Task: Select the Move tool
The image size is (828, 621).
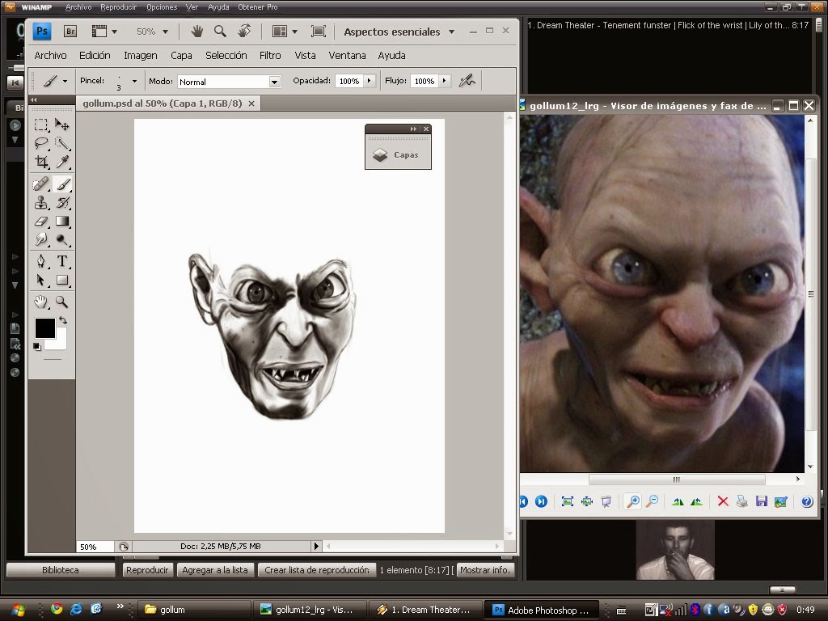Action: coord(62,125)
